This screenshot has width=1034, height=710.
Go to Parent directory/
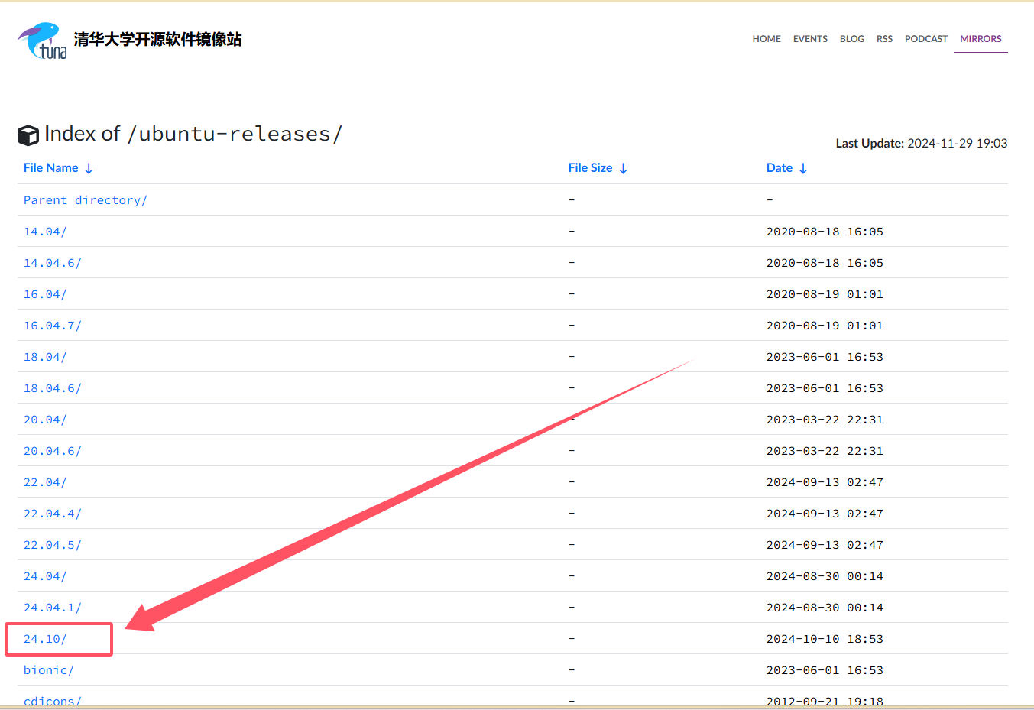coord(86,200)
